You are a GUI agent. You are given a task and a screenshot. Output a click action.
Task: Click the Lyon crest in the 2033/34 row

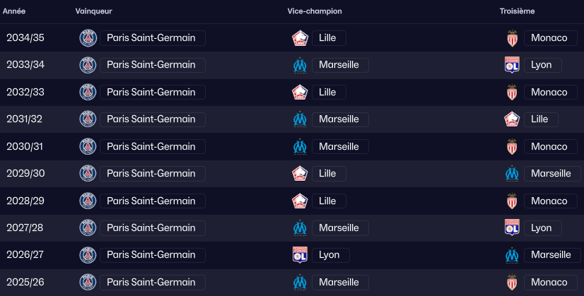(x=512, y=65)
